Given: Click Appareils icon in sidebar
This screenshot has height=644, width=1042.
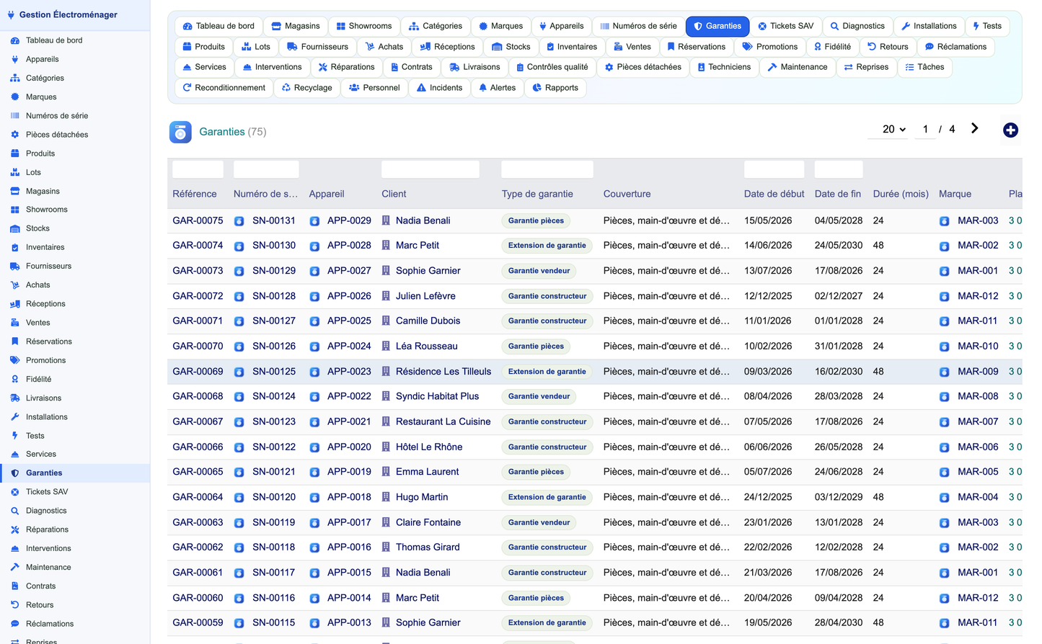Looking at the screenshot, I should (14, 59).
